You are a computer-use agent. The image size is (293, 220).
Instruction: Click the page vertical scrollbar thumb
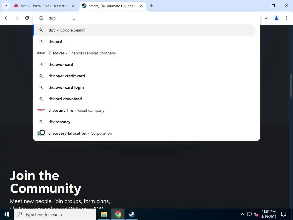pyautogui.click(x=291, y=85)
